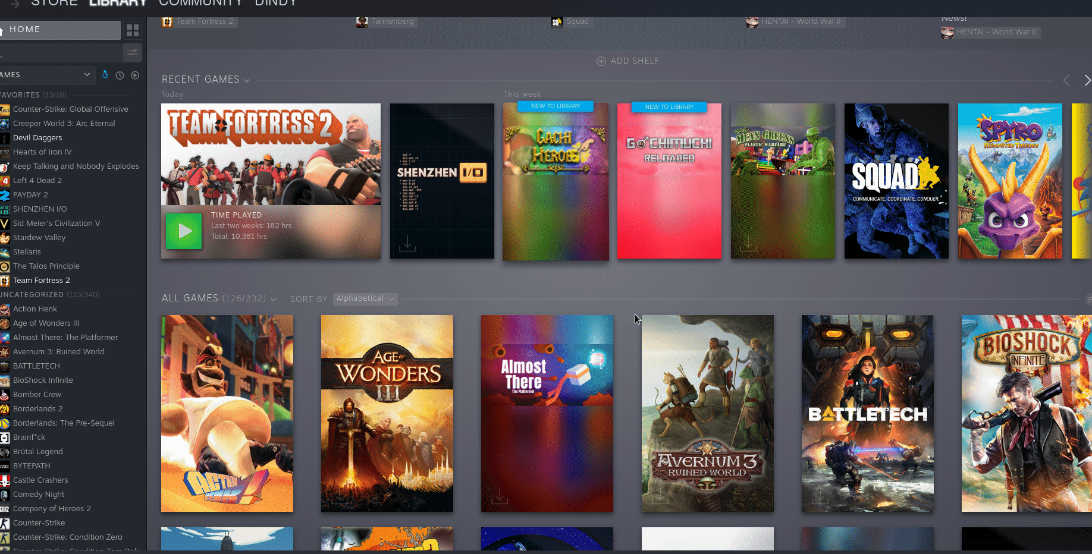
Task: Select Comedy Night in the sidebar
Action: [39, 495]
